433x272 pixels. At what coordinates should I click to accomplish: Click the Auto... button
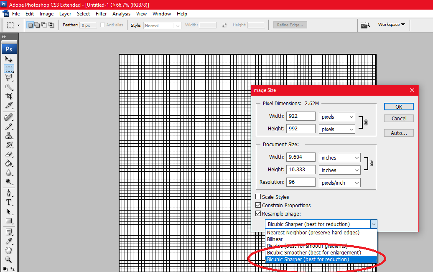(x=399, y=133)
